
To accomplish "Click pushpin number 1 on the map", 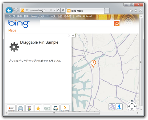I will tap(93, 64).
